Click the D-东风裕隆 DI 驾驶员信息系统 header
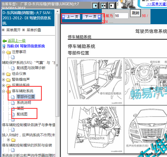The image size is (167, 157). pyautogui.click(x=28, y=18)
